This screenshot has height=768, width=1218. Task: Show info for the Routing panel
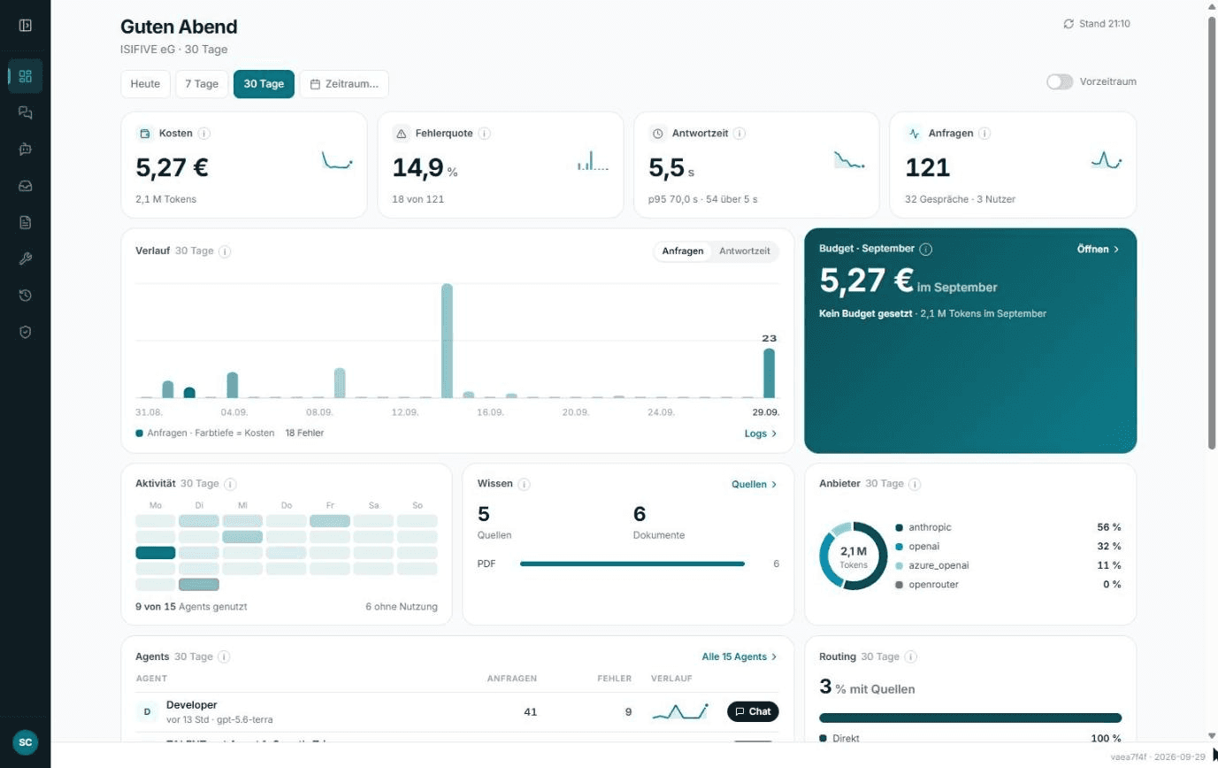coord(911,657)
